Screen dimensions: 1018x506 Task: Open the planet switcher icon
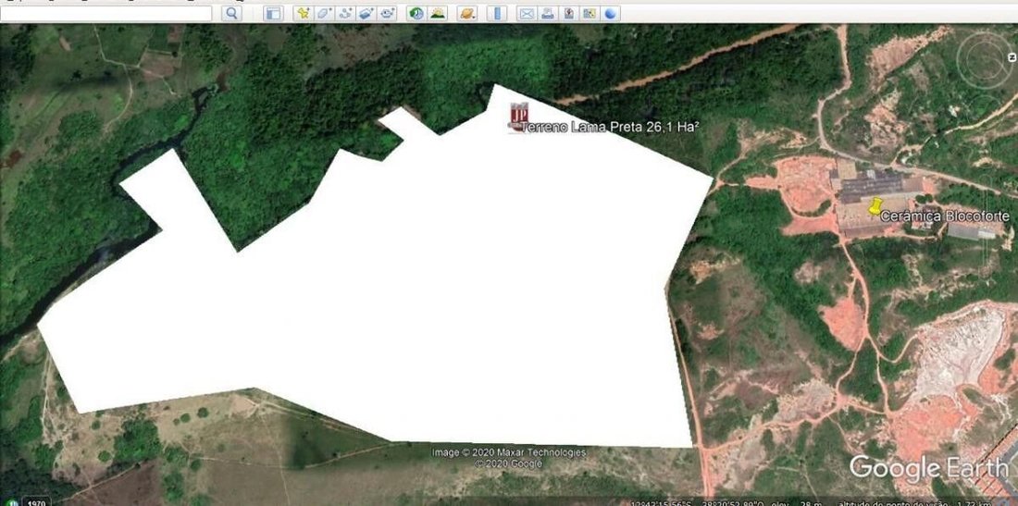coord(466,13)
